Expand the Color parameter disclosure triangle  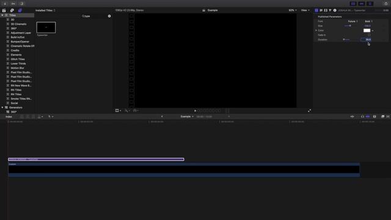(x=316, y=31)
